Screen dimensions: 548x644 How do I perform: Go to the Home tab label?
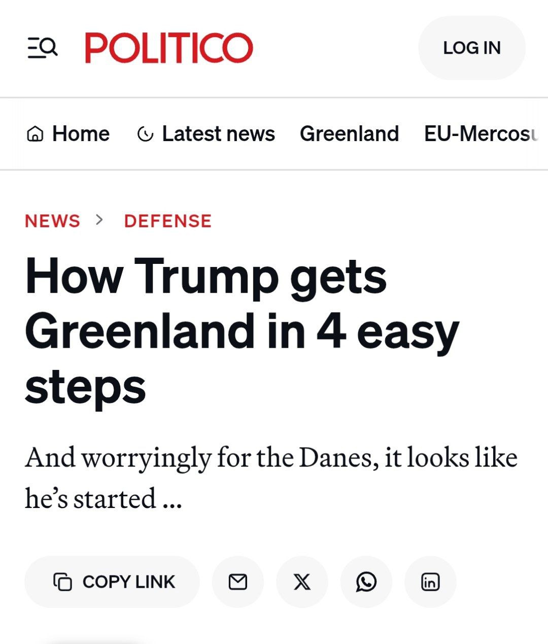(x=81, y=134)
